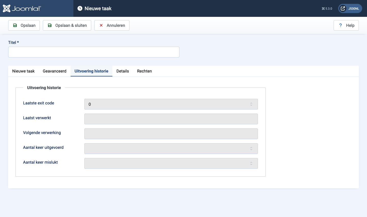
Task: Click the Aantal keer uitgevoerd label
Action: 43,148
